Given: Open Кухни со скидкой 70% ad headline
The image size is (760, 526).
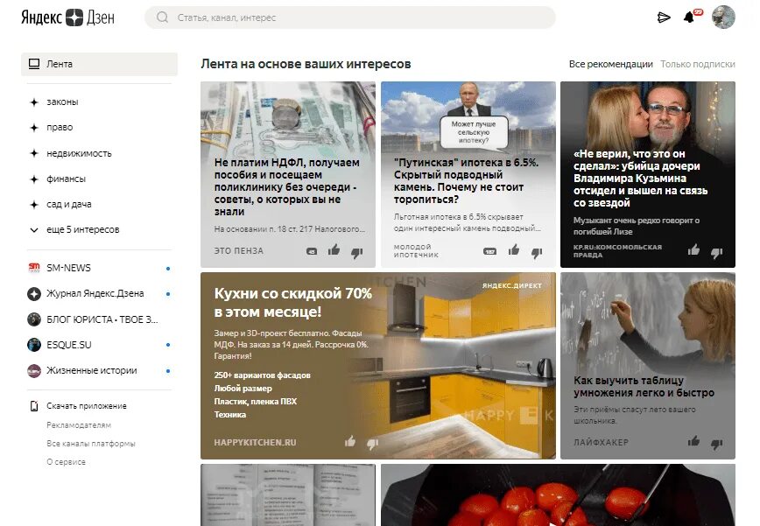Looking at the screenshot, I should 292,302.
